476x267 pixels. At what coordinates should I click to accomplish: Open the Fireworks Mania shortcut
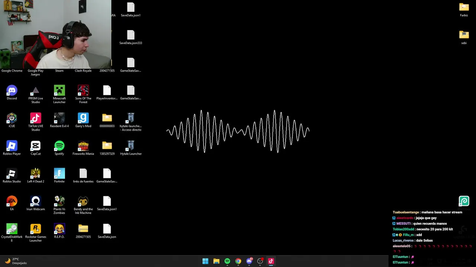[x=83, y=148]
